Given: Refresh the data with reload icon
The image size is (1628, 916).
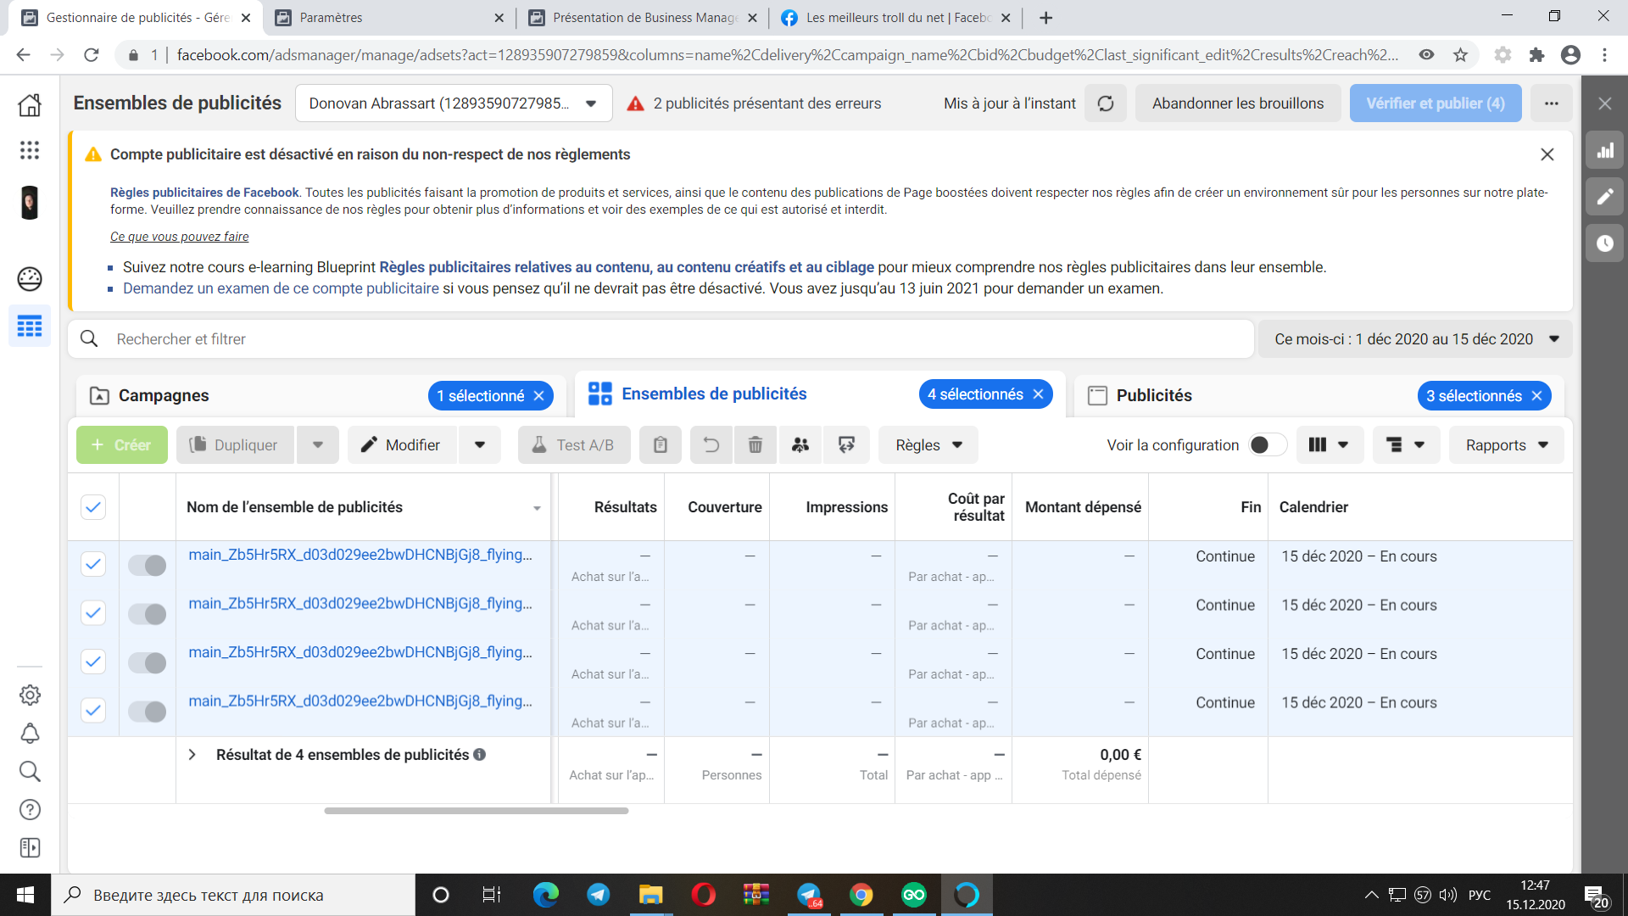Looking at the screenshot, I should (x=1106, y=103).
